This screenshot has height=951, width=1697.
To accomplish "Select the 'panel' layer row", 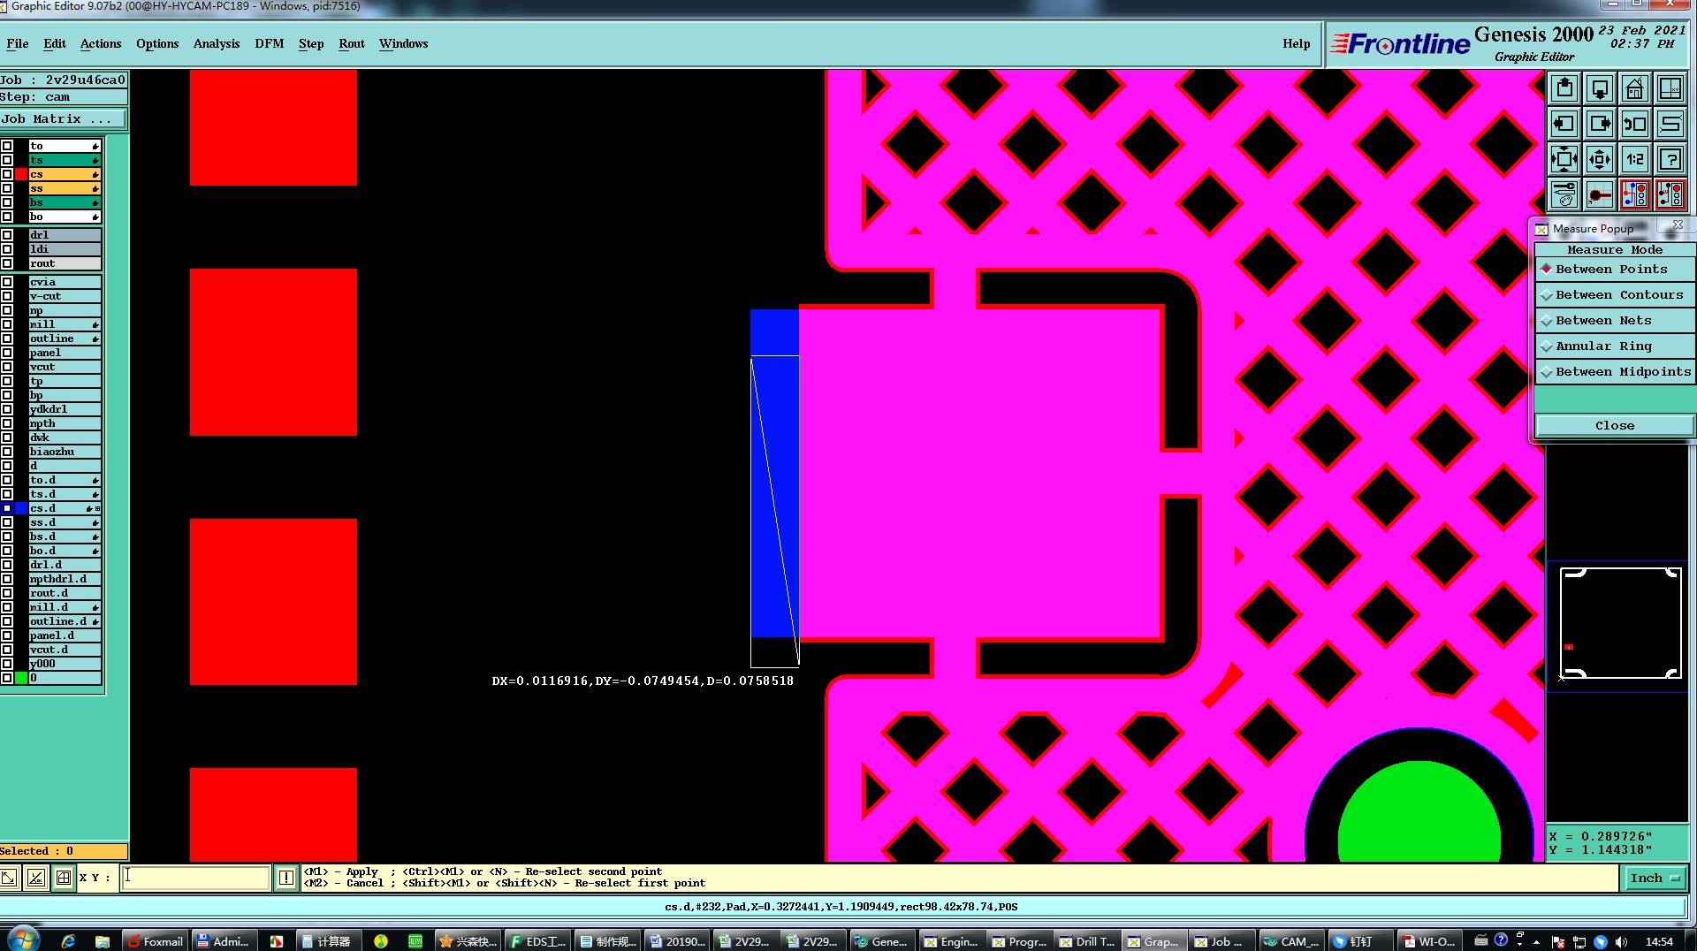I will tap(65, 353).
